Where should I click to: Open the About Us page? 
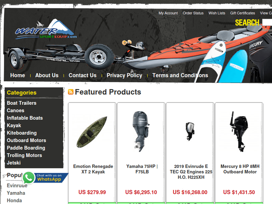coord(47,75)
